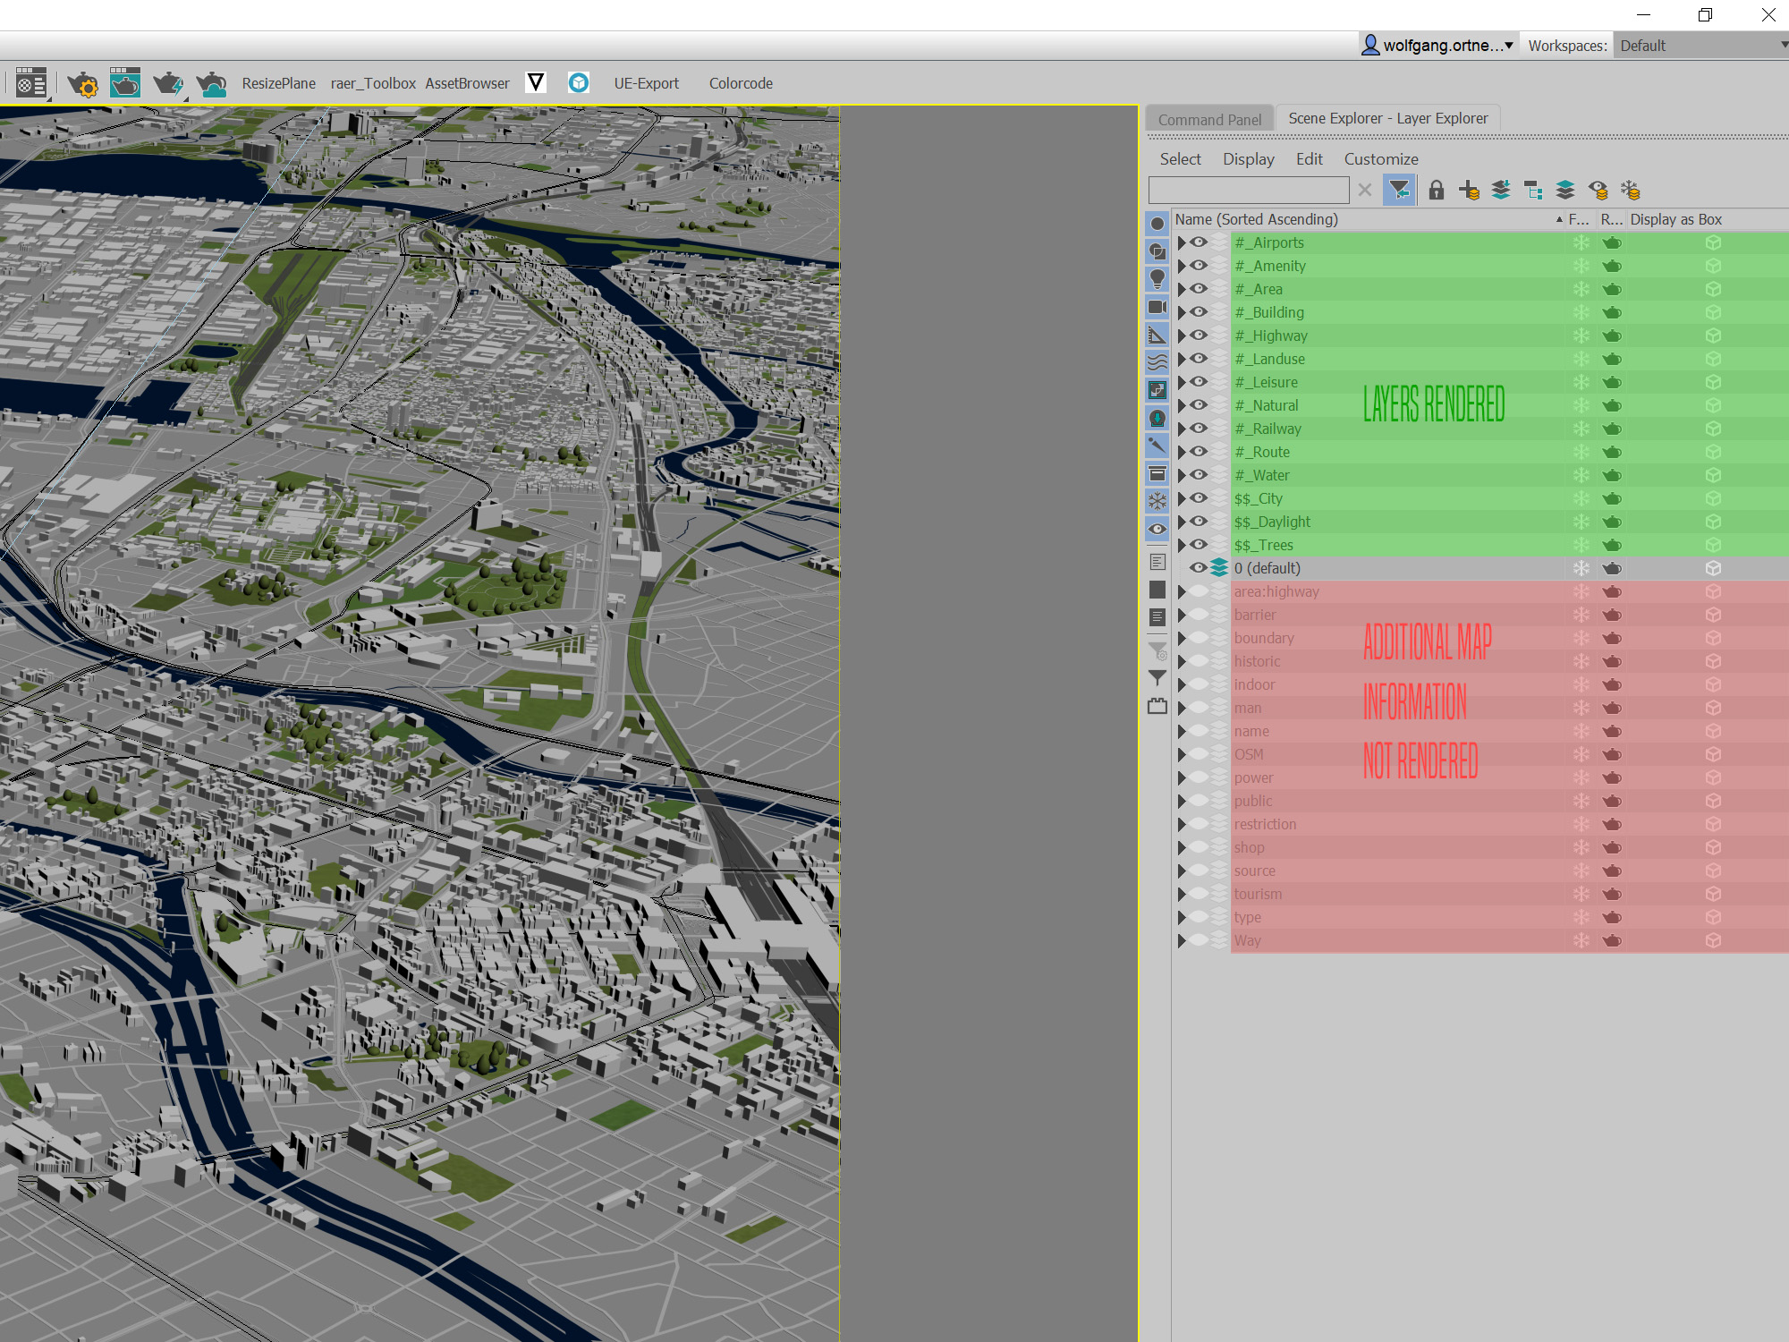Open the Rendered Frame Window icon

[x=125, y=82]
